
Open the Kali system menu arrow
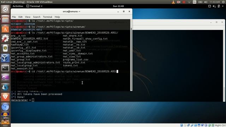223,6
